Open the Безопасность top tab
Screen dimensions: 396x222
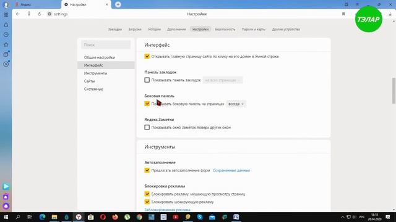coord(225,30)
